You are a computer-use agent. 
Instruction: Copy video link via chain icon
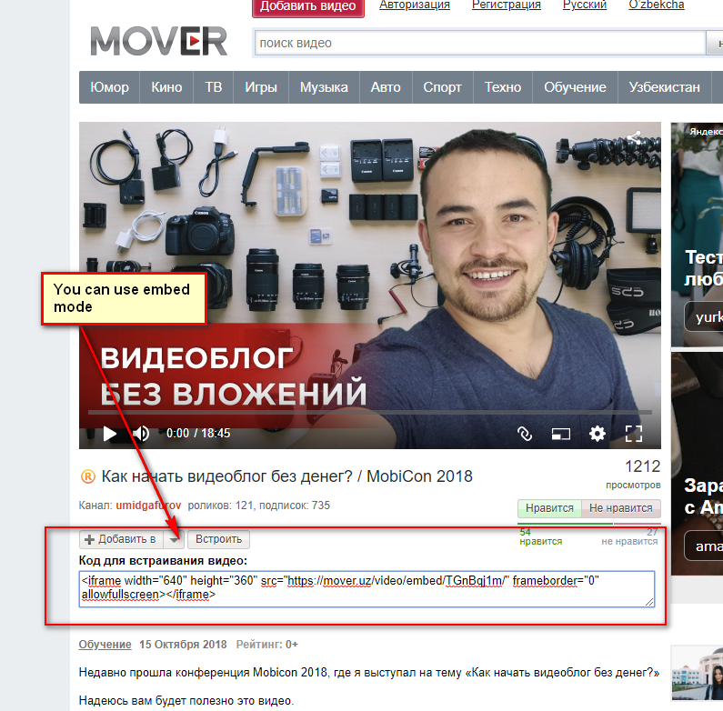click(524, 434)
